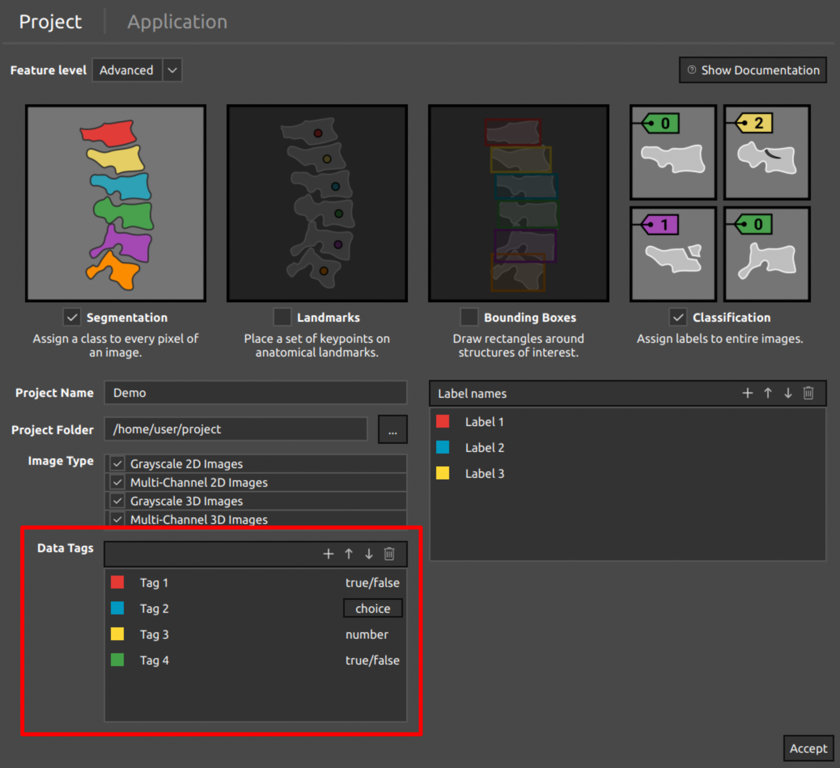Click the green color swatch of Tag 4
Image resolution: width=840 pixels, height=768 pixels.
pyautogui.click(x=117, y=660)
